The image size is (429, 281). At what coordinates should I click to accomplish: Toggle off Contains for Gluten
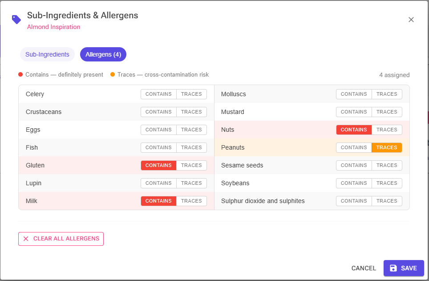158,165
